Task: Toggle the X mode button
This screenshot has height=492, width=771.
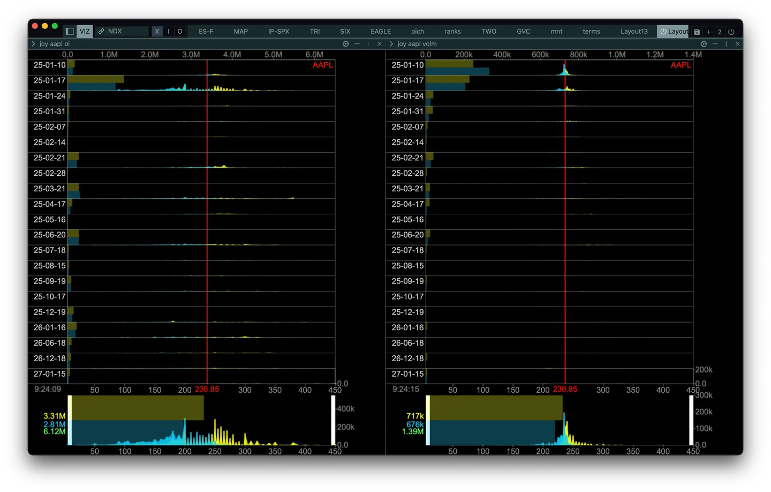Action: 157,32
